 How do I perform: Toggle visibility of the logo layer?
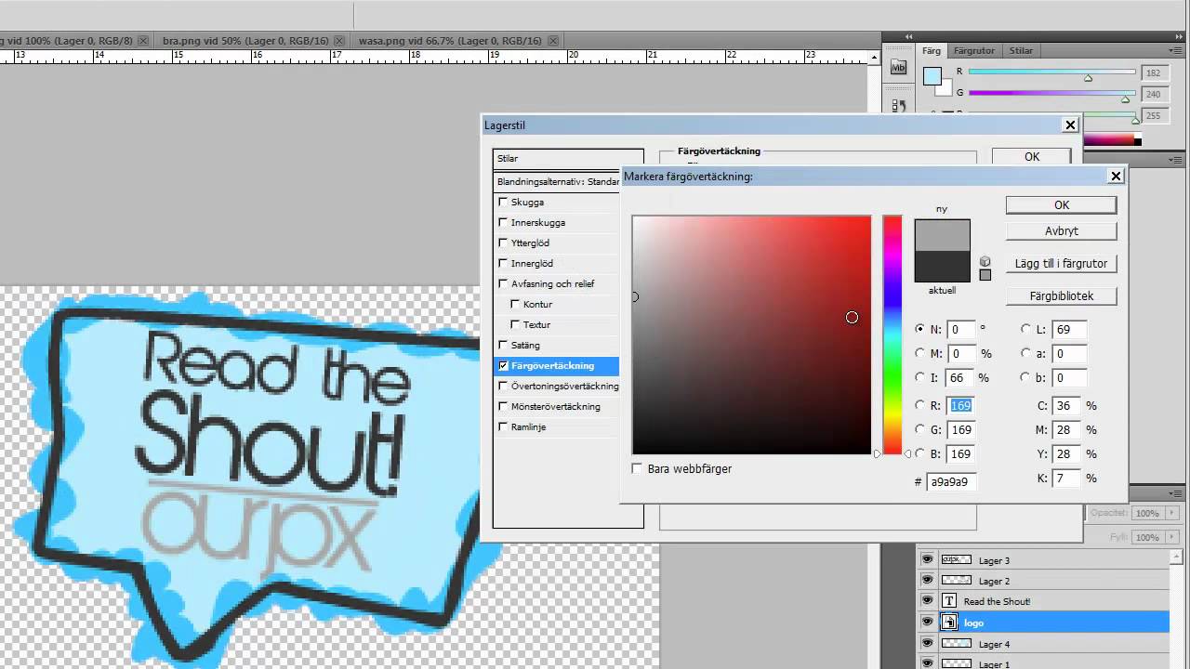point(927,623)
